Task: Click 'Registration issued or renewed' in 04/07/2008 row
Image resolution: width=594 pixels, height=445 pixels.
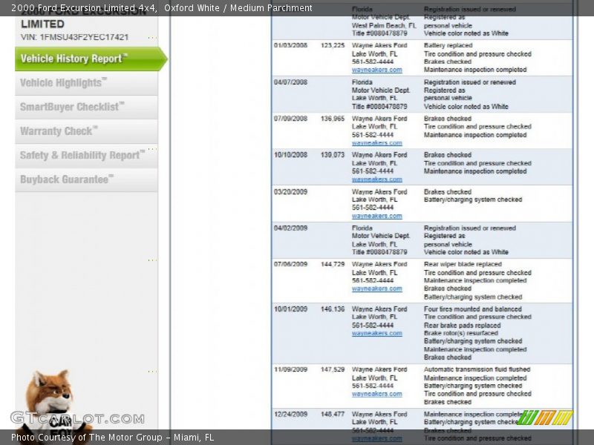Action: [x=470, y=82]
